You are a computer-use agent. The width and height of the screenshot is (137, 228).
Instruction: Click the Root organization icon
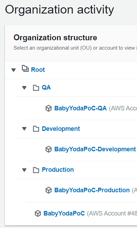[25, 68]
